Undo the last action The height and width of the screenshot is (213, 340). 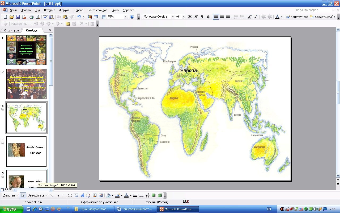79,17
